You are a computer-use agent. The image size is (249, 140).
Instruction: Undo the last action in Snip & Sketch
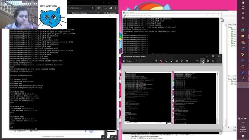(140, 61)
